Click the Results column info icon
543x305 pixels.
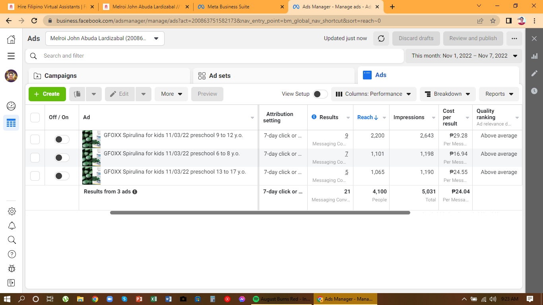pyautogui.click(x=314, y=117)
